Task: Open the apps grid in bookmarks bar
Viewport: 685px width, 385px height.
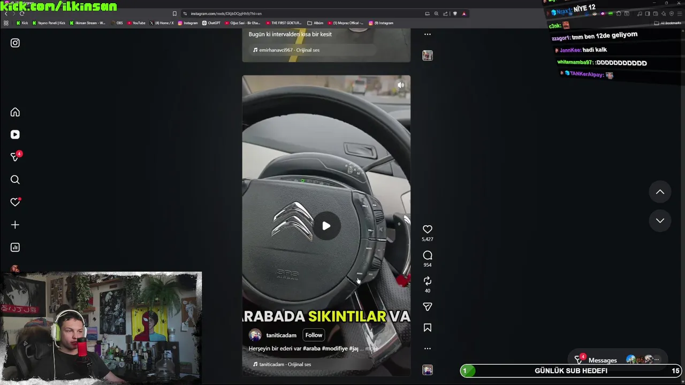Action: 6,23
